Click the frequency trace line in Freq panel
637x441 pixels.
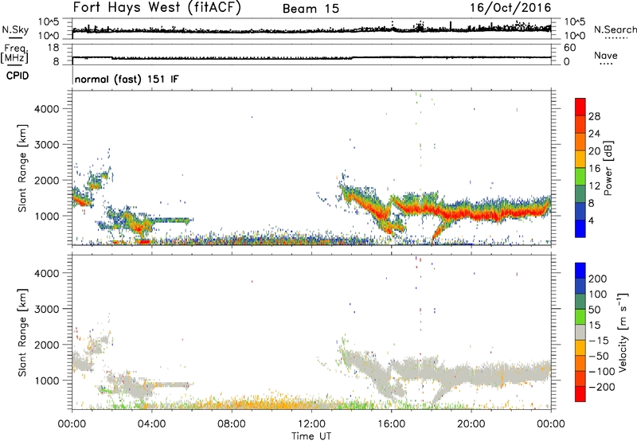(311, 57)
